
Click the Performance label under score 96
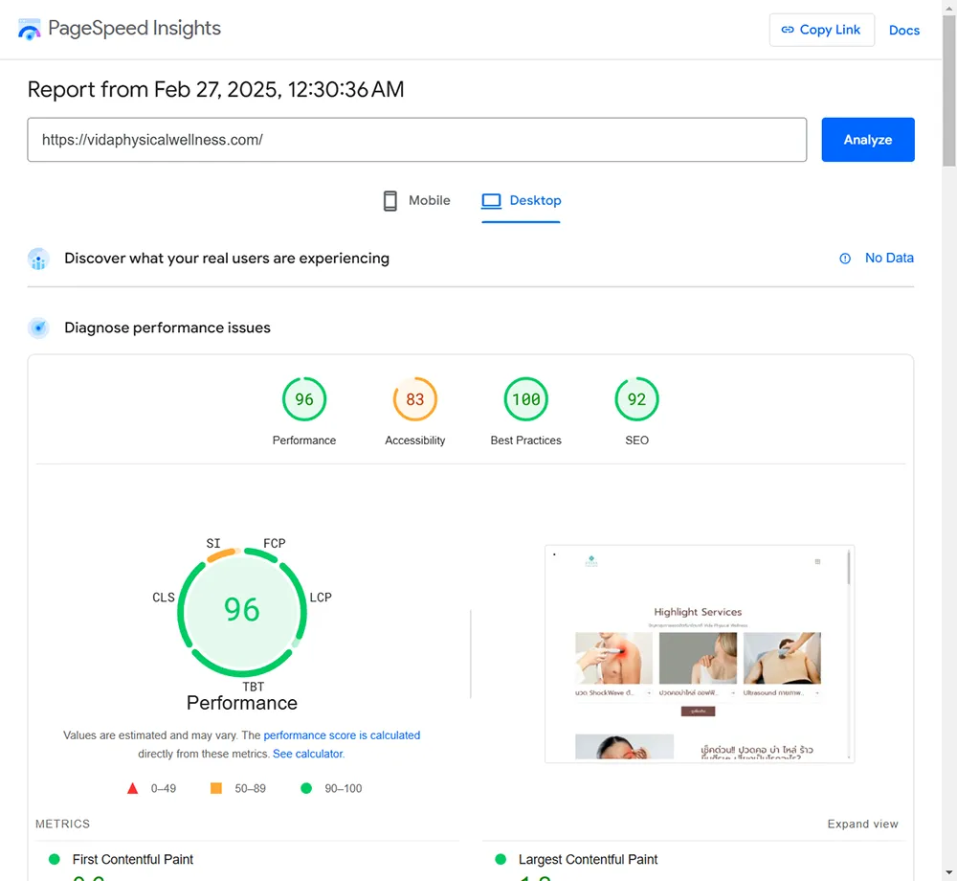[x=304, y=440]
